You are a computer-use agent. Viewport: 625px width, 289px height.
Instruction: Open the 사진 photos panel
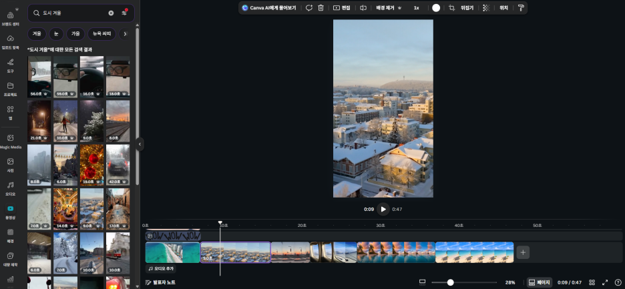(x=11, y=165)
